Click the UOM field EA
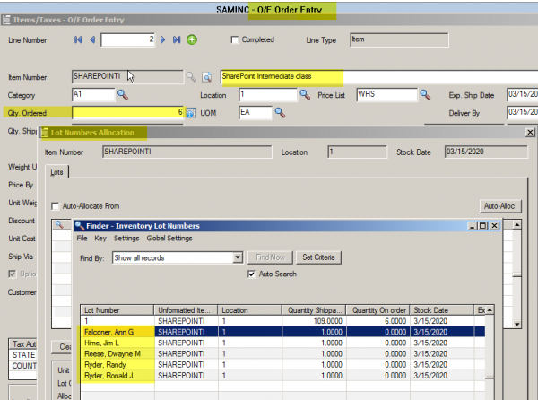Image resolution: width=538 pixels, height=400 pixels. click(256, 112)
